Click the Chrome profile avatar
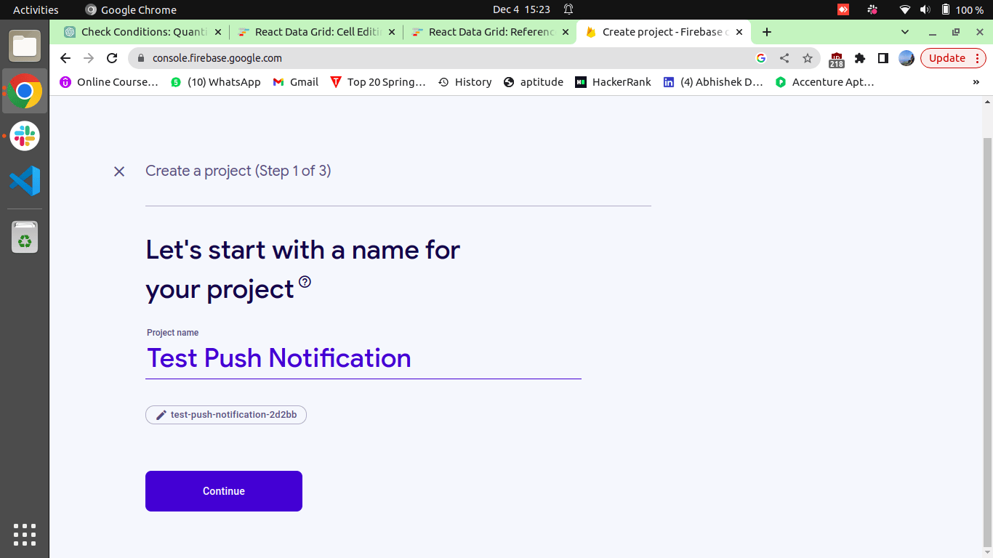This screenshot has height=558, width=993. [x=906, y=58]
